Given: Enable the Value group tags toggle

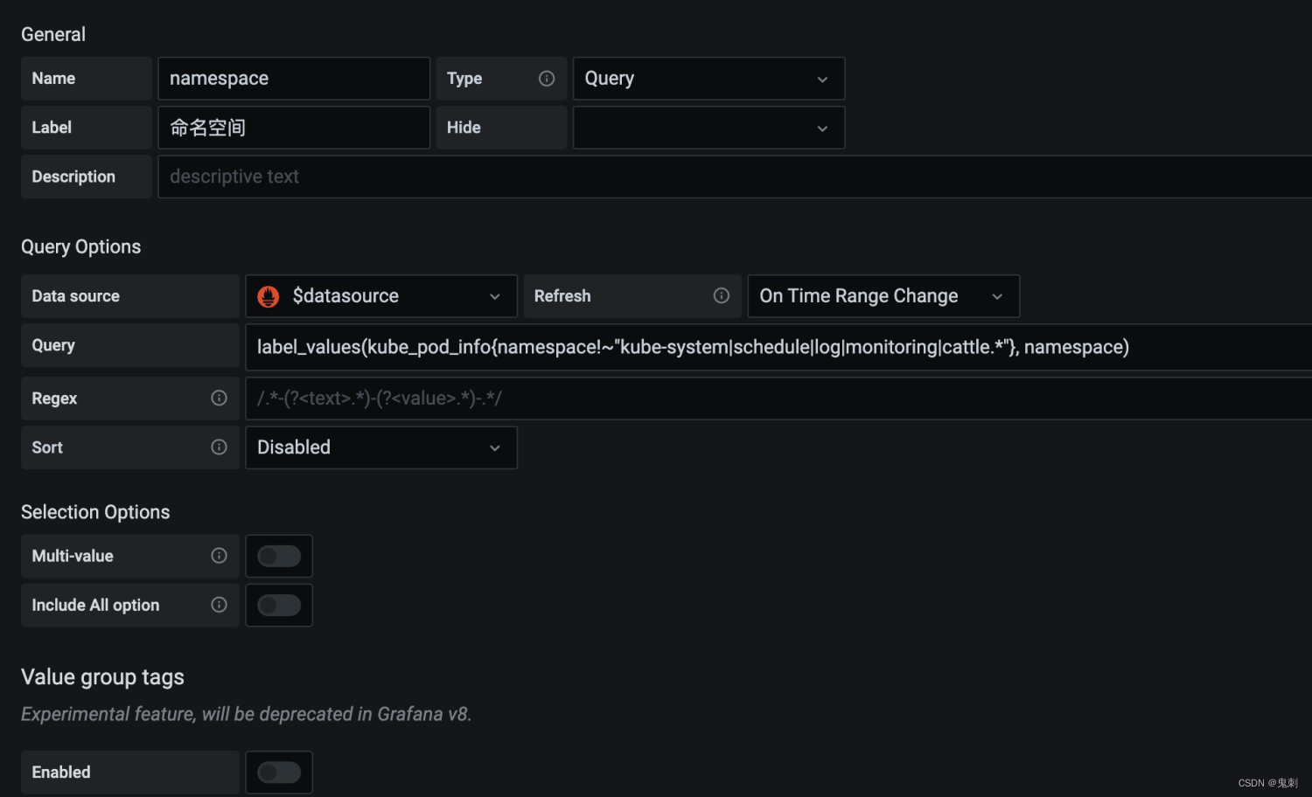Looking at the screenshot, I should click(x=278, y=772).
